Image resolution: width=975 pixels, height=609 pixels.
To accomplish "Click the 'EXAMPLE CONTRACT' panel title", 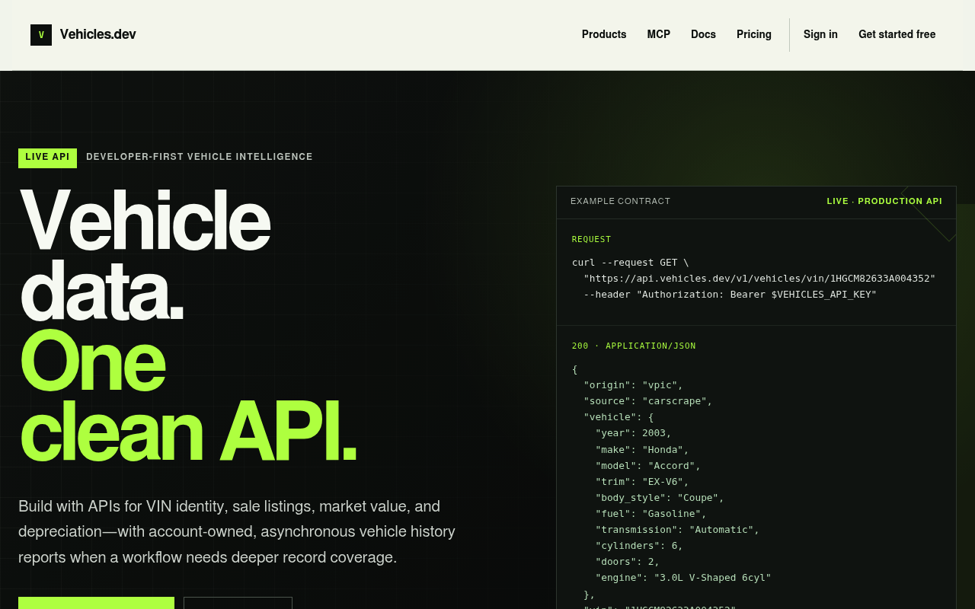I will click(x=621, y=202).
